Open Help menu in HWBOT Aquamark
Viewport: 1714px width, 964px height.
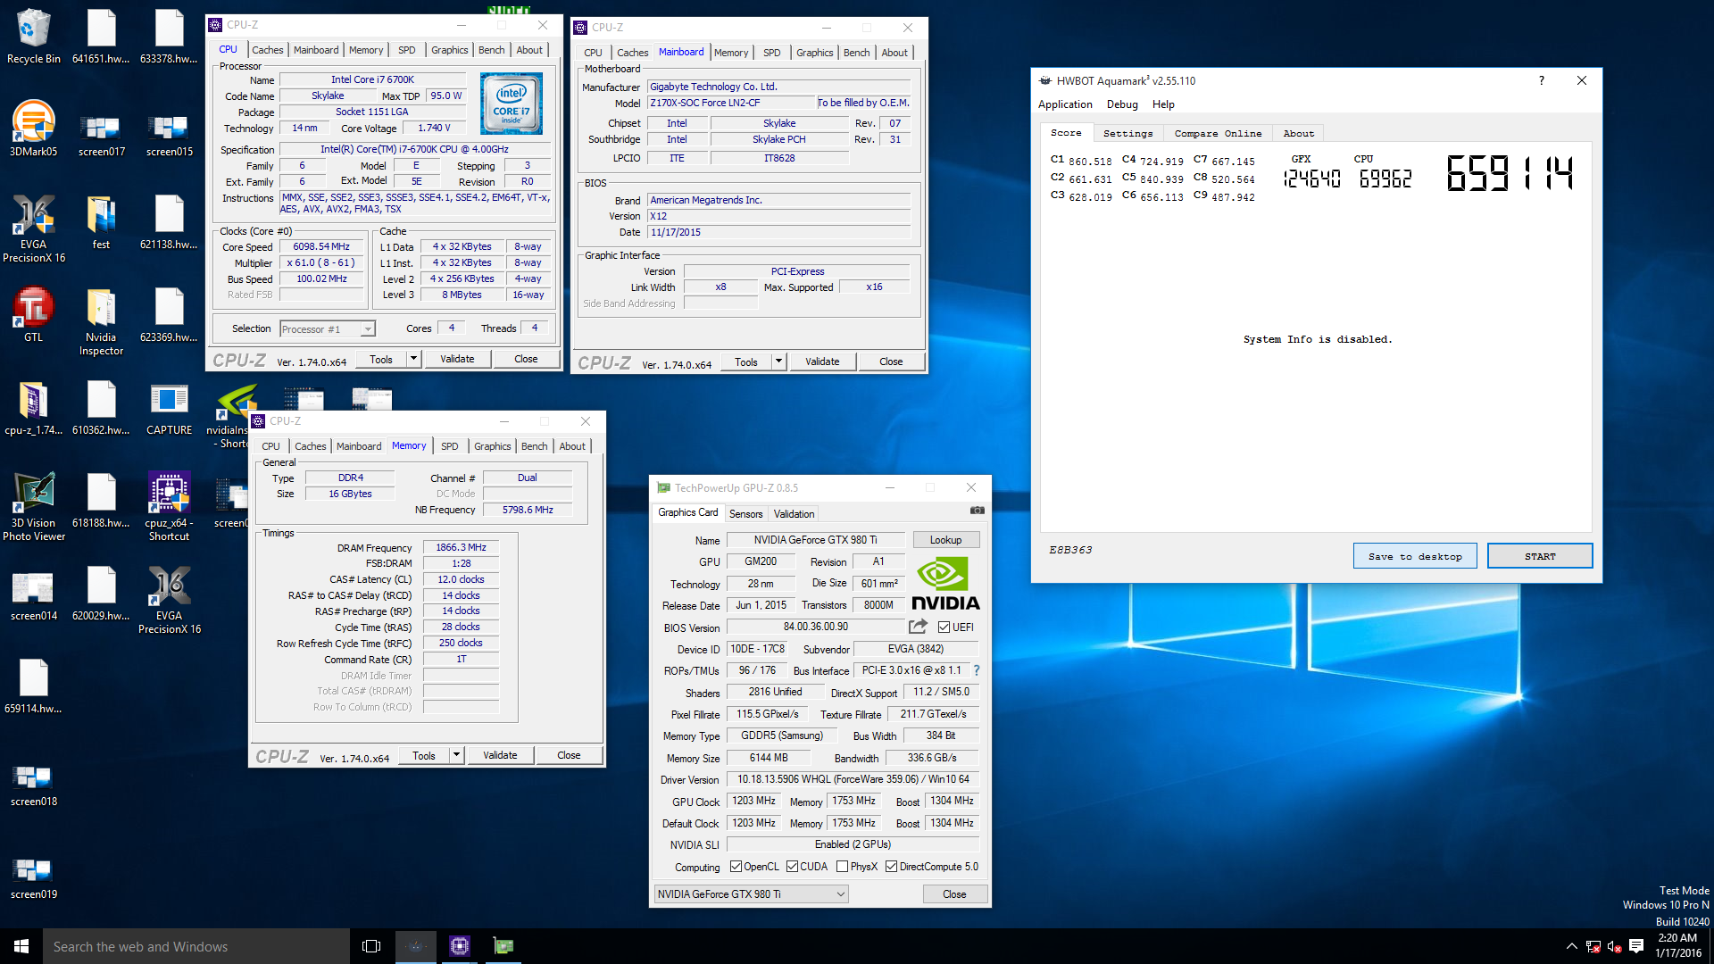(1163, 104)
